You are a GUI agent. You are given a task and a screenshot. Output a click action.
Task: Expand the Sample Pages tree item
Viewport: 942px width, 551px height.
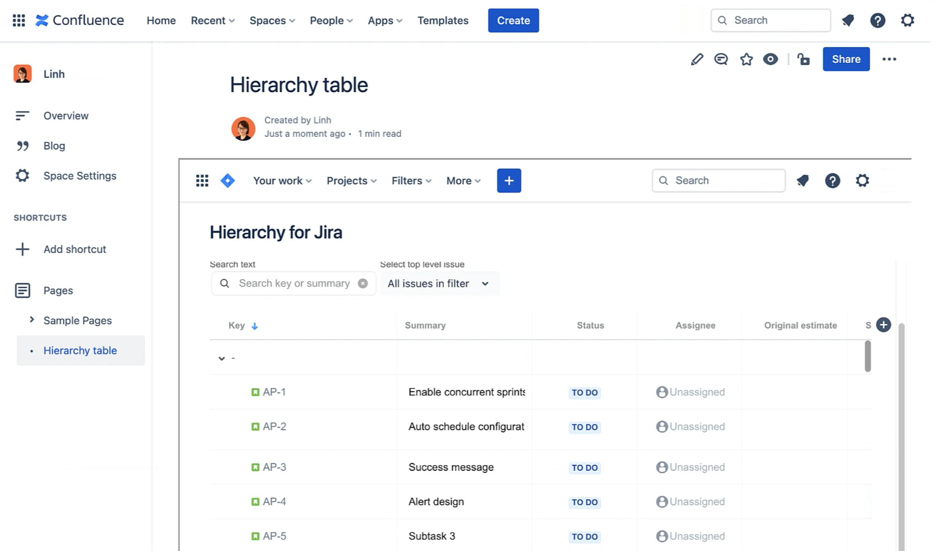click(31, 320)
